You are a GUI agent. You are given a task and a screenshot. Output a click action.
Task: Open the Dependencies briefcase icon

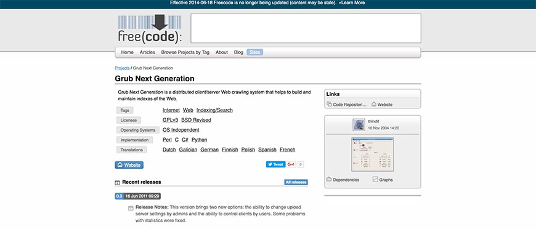click(329, 179)
